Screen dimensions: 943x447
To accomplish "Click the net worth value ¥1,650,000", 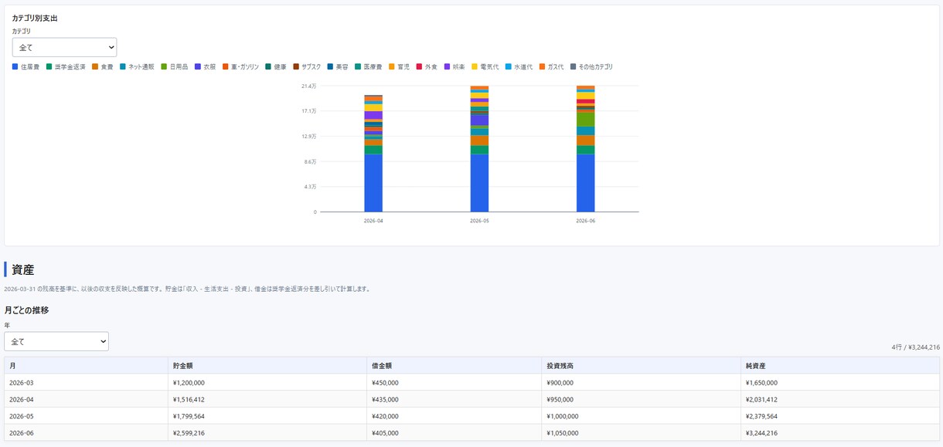I will [x=761, y=383].
